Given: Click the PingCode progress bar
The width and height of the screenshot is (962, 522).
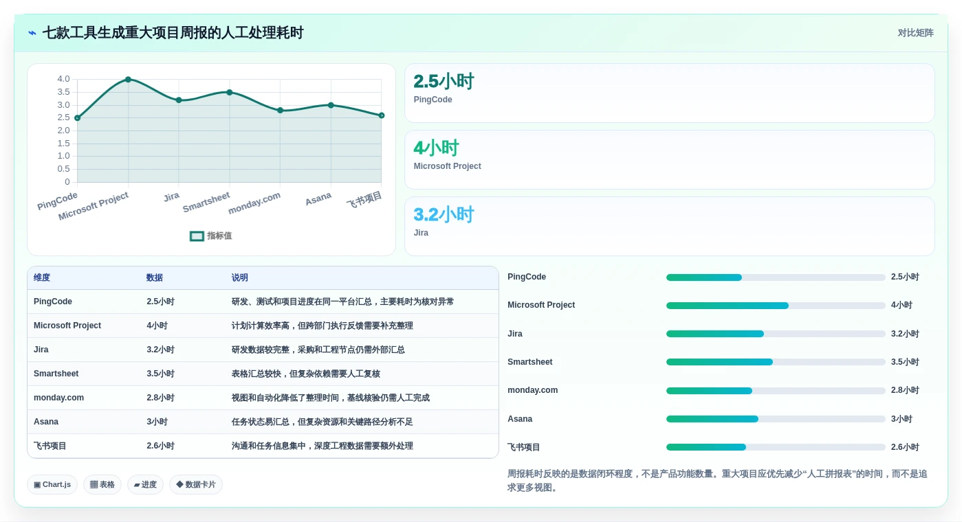Looking at the screenshot, I should pos(776,277).
